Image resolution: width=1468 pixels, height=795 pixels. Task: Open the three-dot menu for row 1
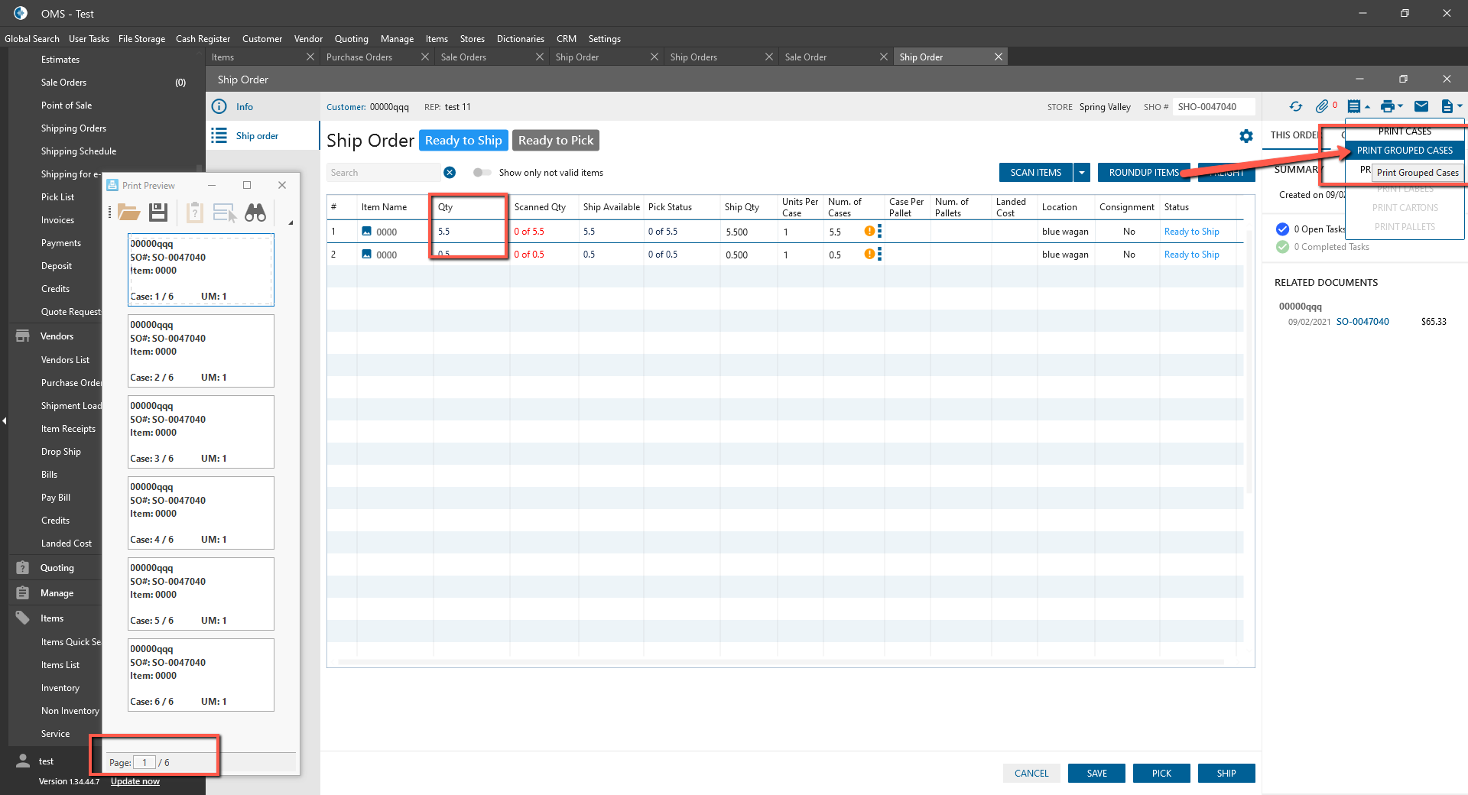(x=880, y=232)
